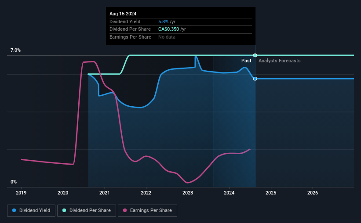361x223 pixels.
Task: Toggle the Earnings Per Share legend button
Action: click(x=147, y=211)
